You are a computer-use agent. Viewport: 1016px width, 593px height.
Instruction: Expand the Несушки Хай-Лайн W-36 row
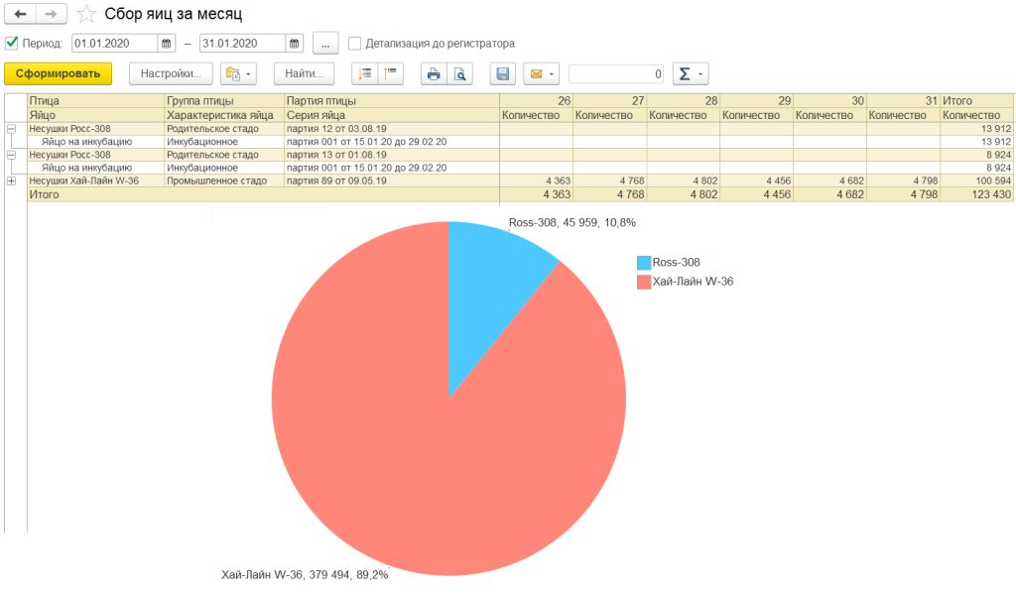(11, 181)
